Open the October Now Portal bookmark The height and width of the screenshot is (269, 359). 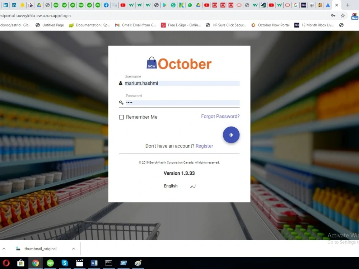(270, 25)
